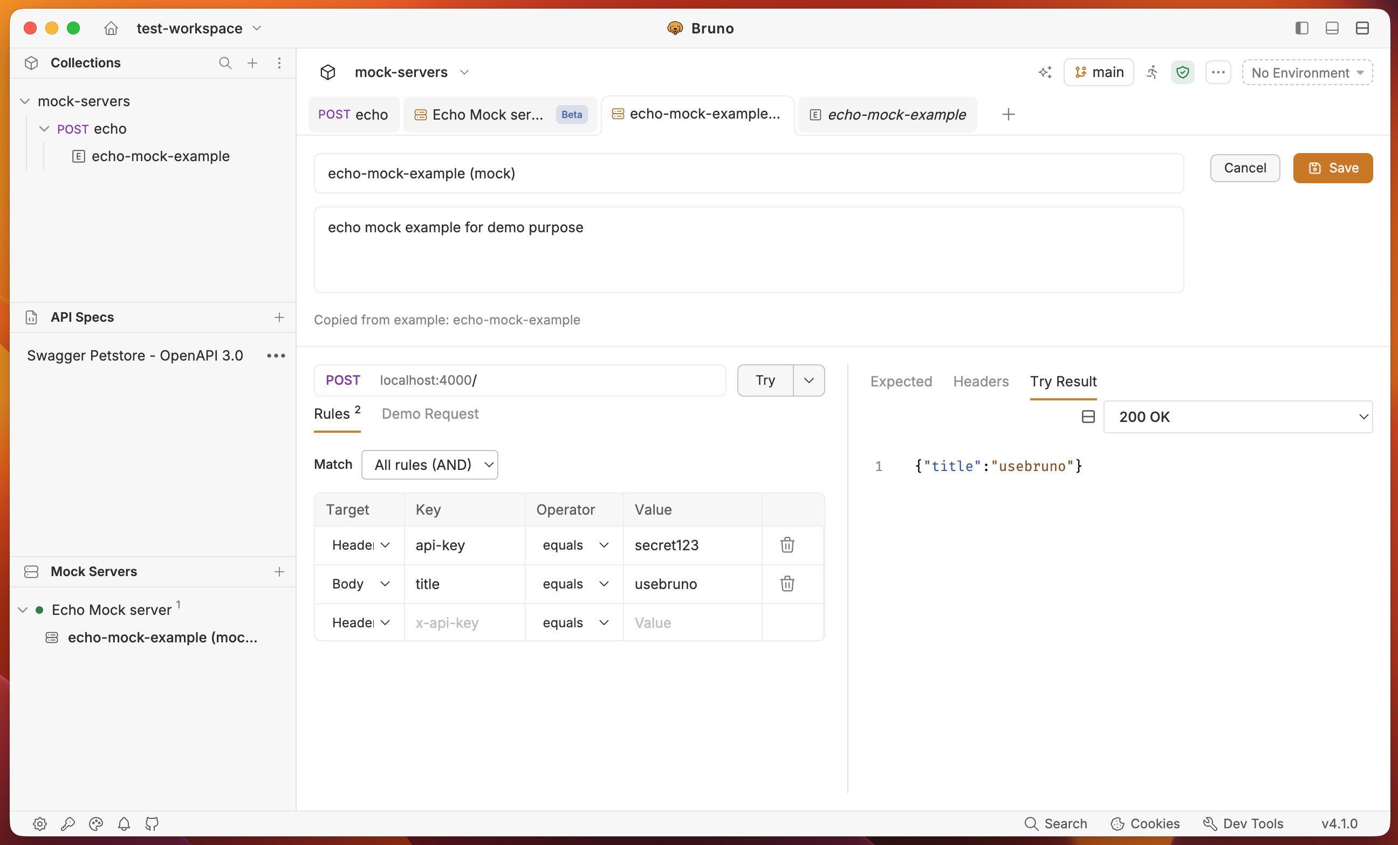1398x845 pixels.
Task: Open the collection runner icon
Action: [1153, 73]
